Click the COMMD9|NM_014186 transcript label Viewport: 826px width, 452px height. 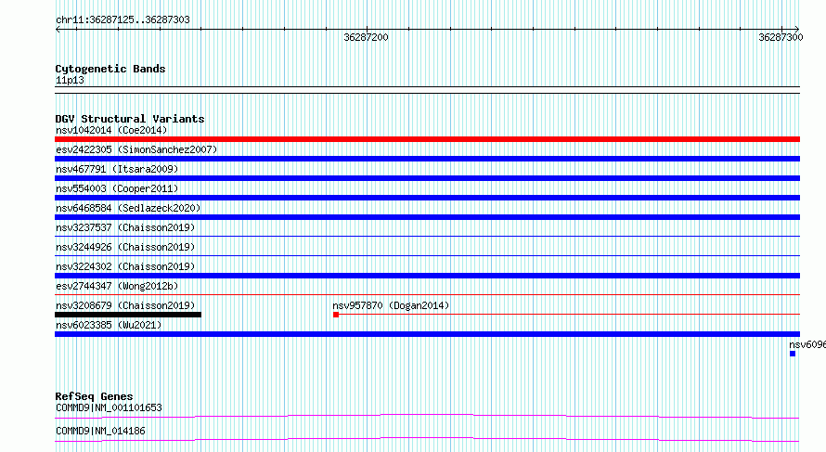100,431
